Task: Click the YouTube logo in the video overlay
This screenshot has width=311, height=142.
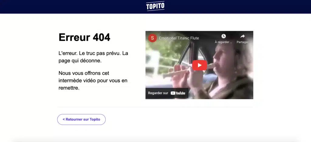Action: pyautogui.click(x=178, y=93)
